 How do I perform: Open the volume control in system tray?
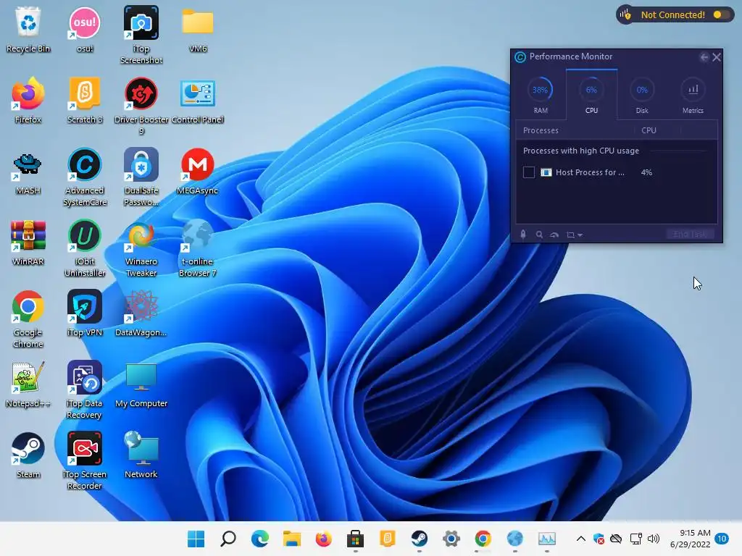pos(654,539)
